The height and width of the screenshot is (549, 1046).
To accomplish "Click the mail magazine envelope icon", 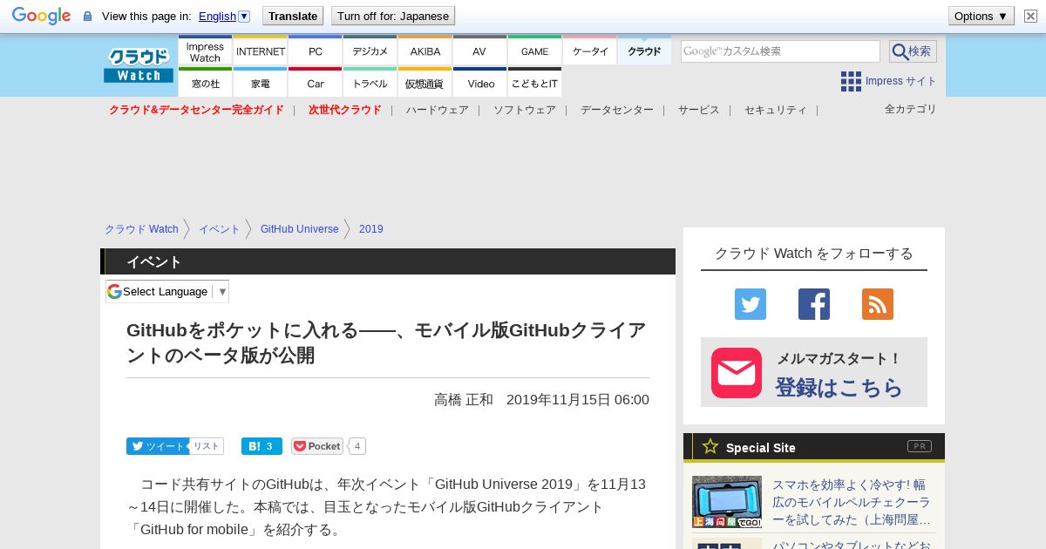I will pos(737,373).
